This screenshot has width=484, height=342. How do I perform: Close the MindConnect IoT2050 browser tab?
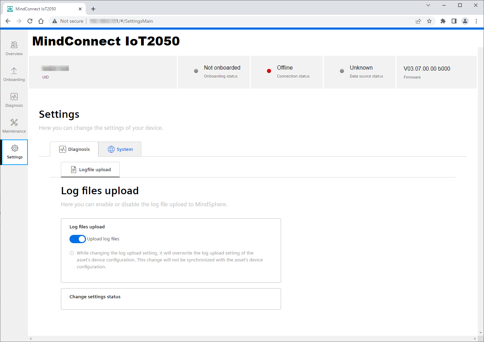tap(80, 9)
